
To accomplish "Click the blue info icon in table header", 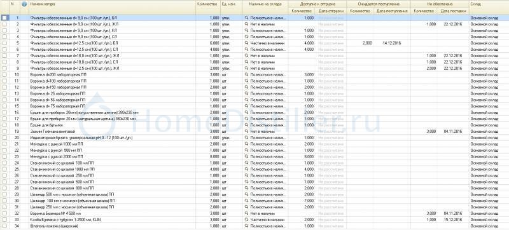I will pos(24,4).
